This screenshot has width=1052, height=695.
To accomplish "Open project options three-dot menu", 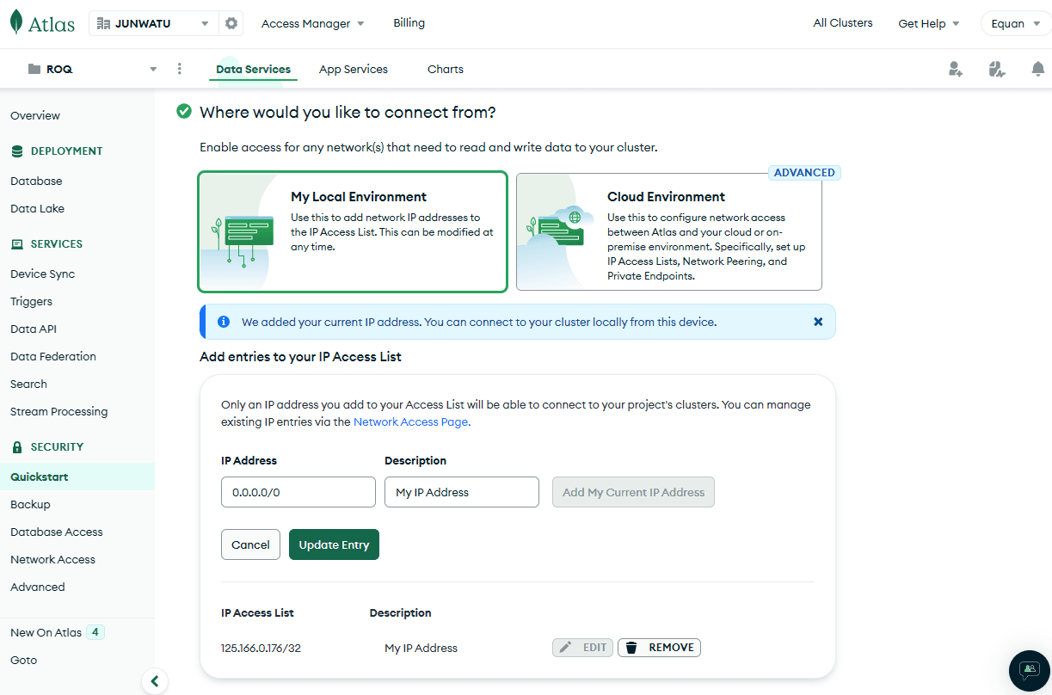I will point(179,69).
